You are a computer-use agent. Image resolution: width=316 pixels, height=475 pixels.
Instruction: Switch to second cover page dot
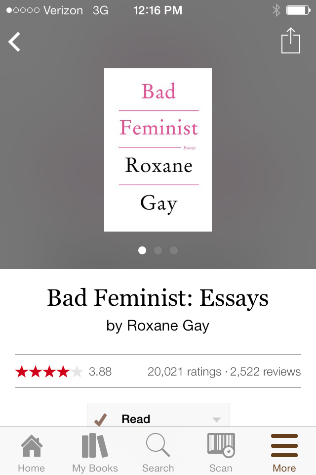point(158,250)
